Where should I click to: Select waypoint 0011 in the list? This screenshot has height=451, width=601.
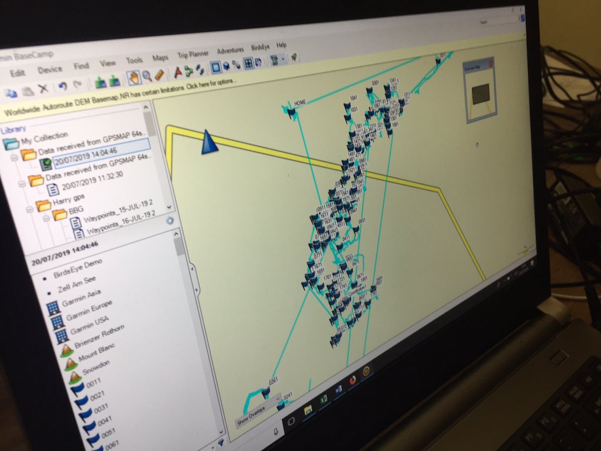click(93, 382)
